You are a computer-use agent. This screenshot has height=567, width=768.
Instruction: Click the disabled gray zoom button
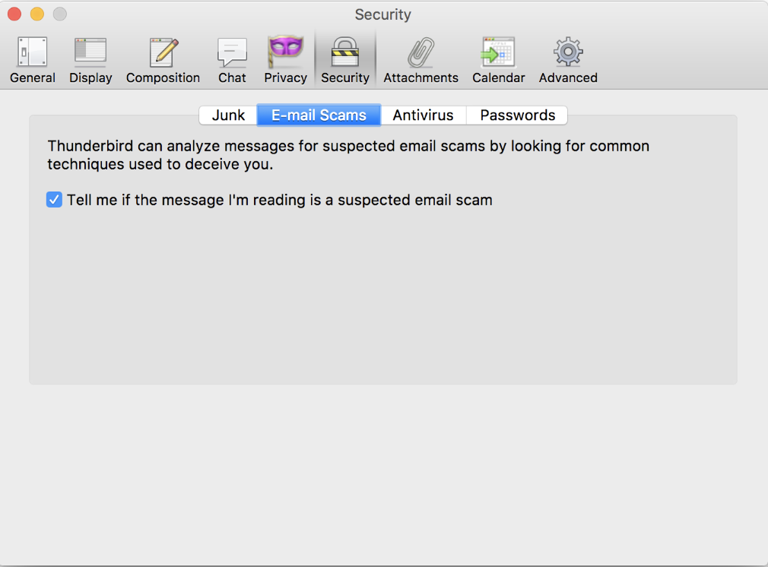[x=59, y=14]
